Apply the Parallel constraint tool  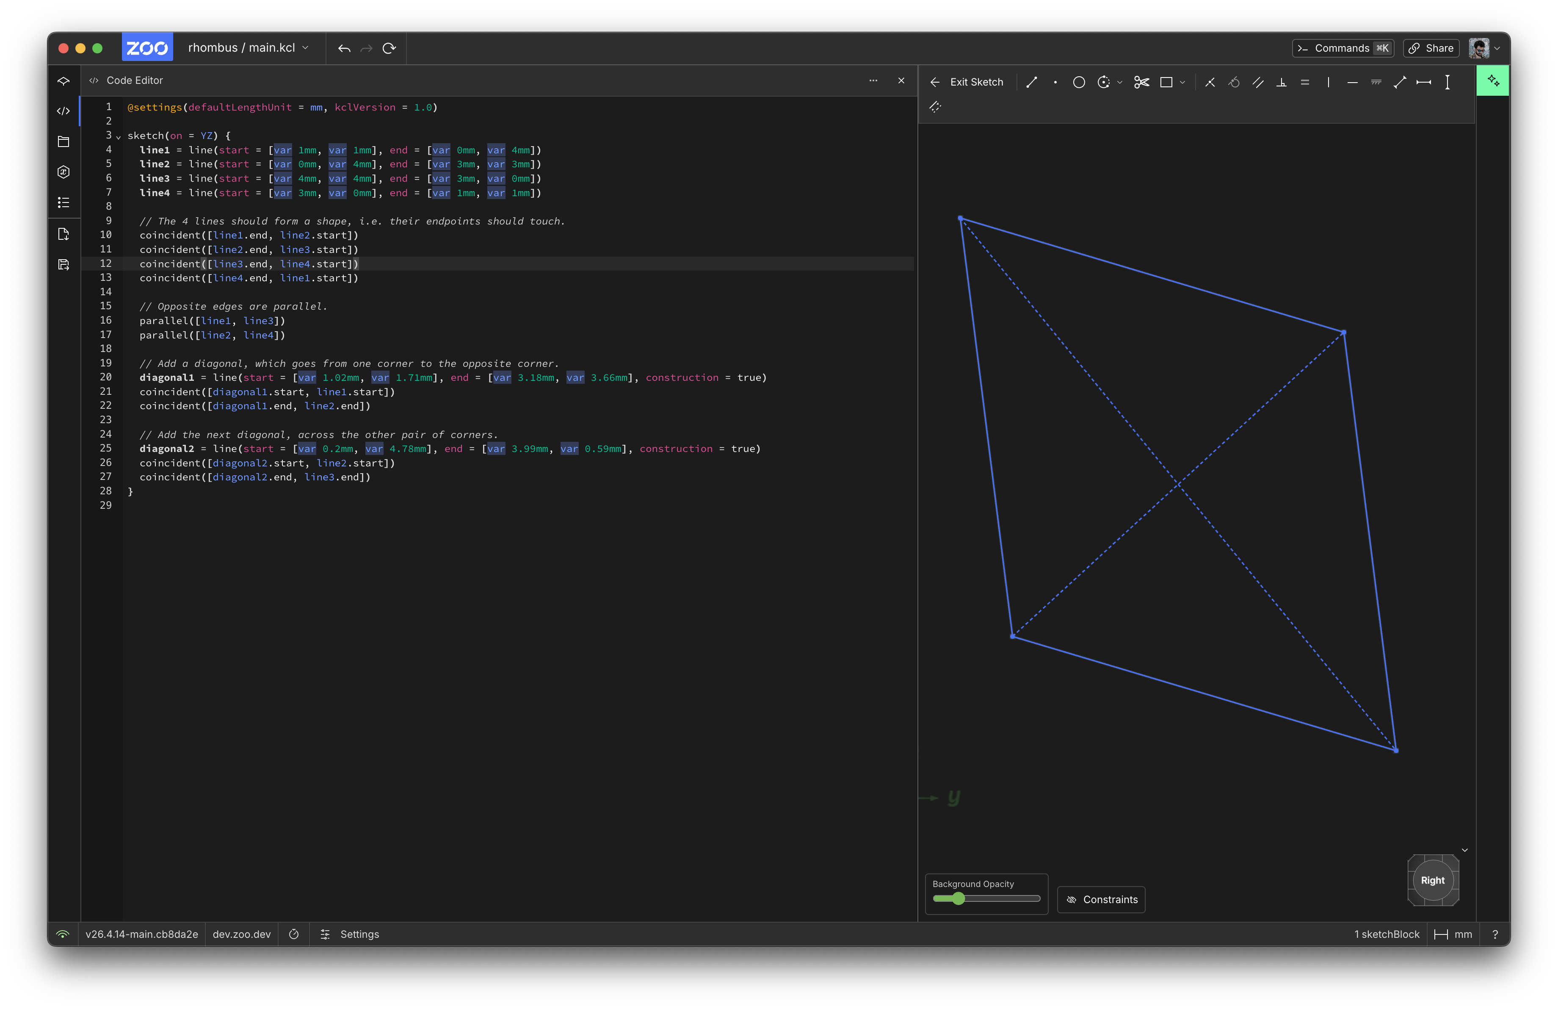(x=1257, y=82)
